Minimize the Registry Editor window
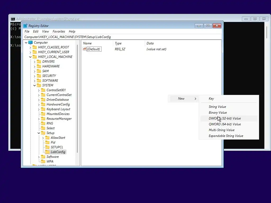Image resolution: width=271 pixels, height=203 pixels. pos(199,26)
